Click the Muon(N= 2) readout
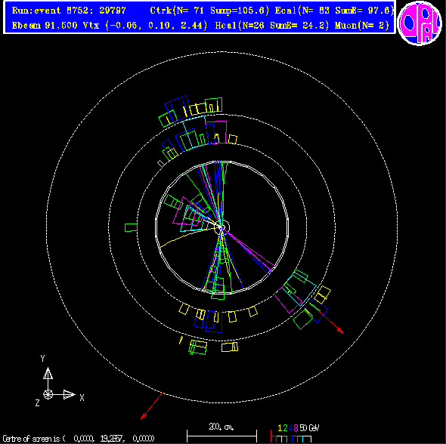446x444 pixels. pyautogui.click(x=361, y=26)
